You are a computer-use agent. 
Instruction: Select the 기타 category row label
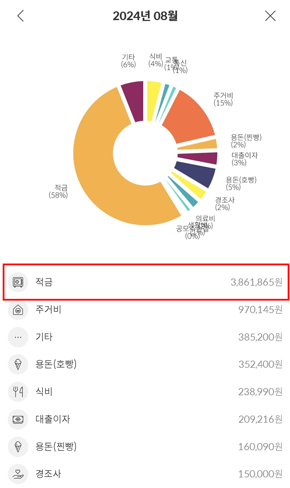coord(44,337)
